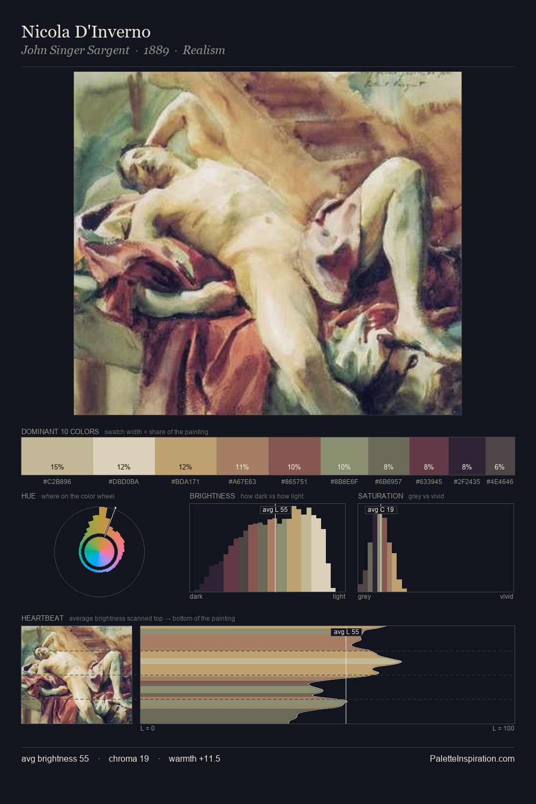Click the #DBD0BA color swatch
Viewport: 536px width, 804px height.
point(124,456)
